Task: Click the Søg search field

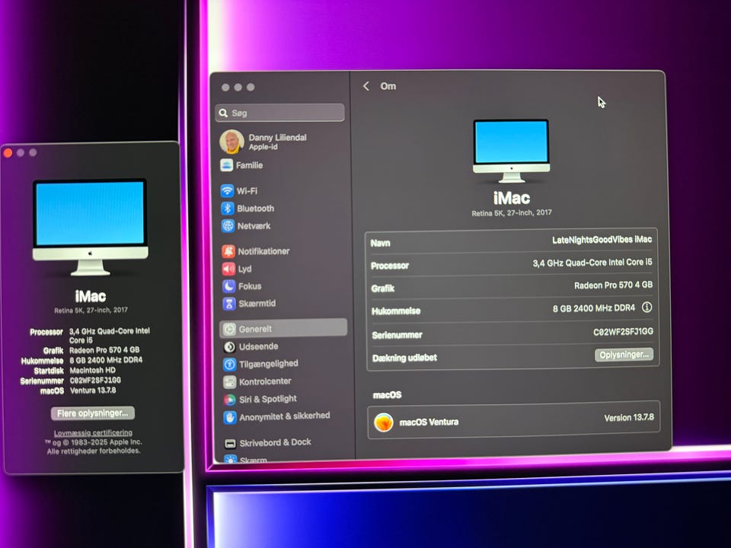Action: [279, 113]
